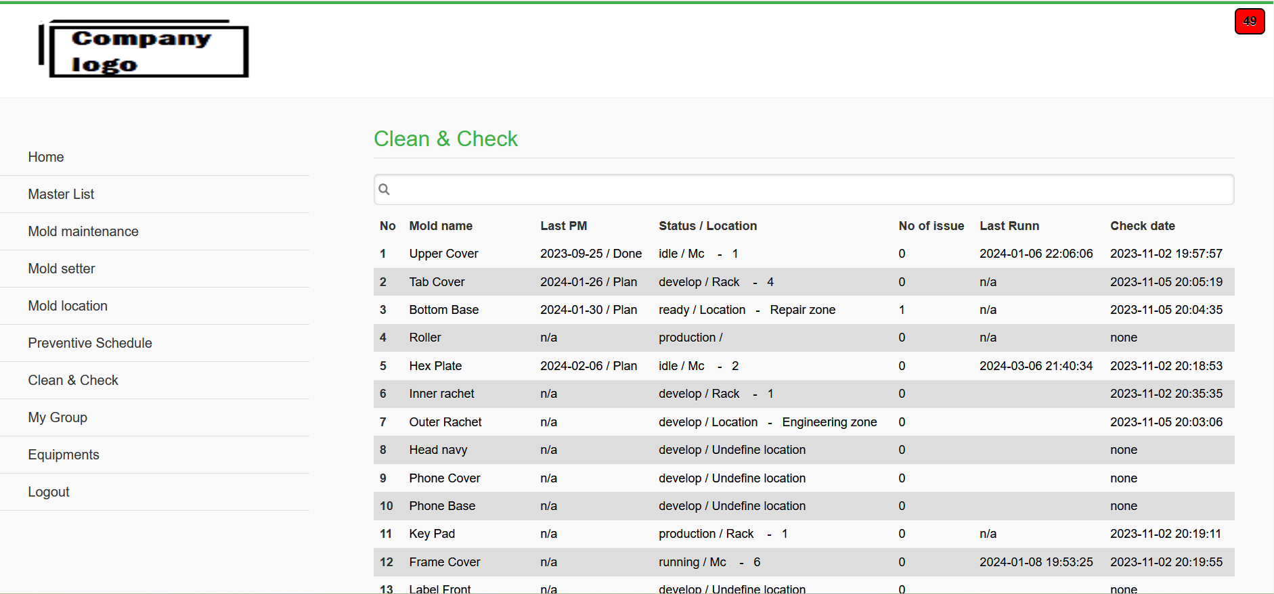Image resolution: width=1274 pixels, height=594 pixels.
Task: Click check date 2023-11-05 20:05:19
Action: coord(1166,282)
